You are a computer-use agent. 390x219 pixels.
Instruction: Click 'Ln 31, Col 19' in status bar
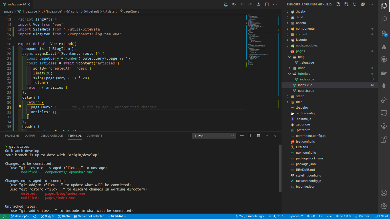tap(276, 216)
